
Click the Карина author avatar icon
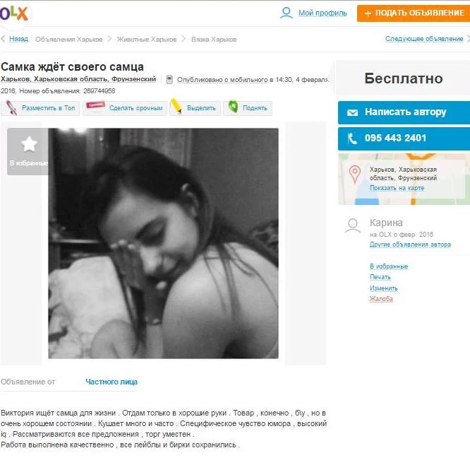pyautogui.click(x=353, y=225)
